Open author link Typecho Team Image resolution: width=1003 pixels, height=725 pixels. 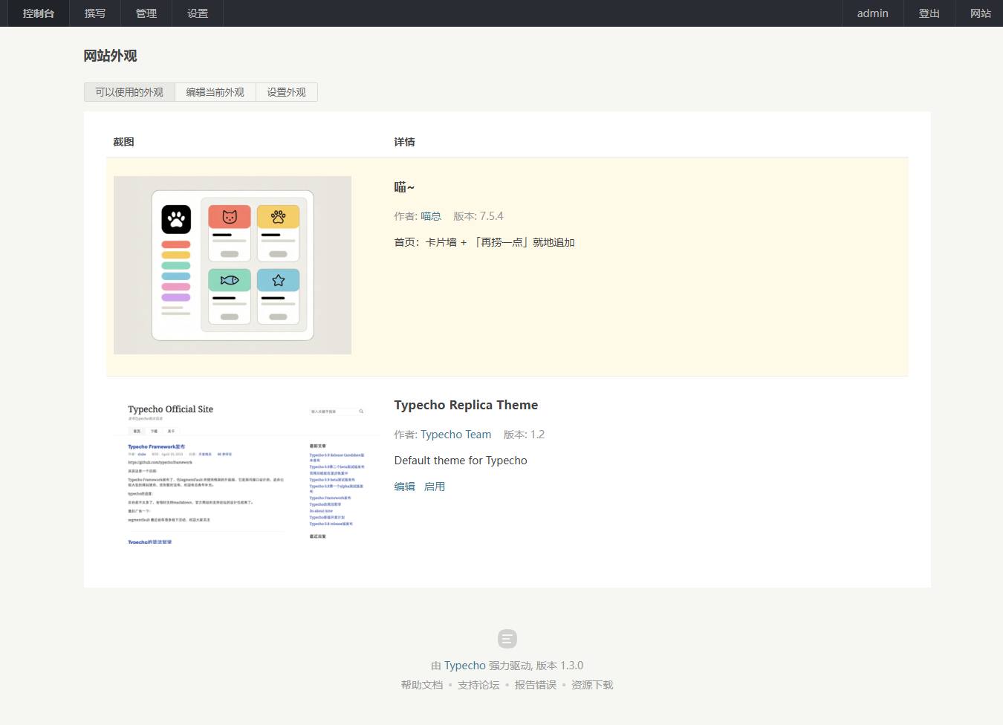(455, 435)
